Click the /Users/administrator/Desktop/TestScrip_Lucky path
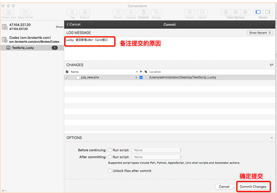Image resolution: width=277 pixels, height=193 pixels. pos(183,77)
